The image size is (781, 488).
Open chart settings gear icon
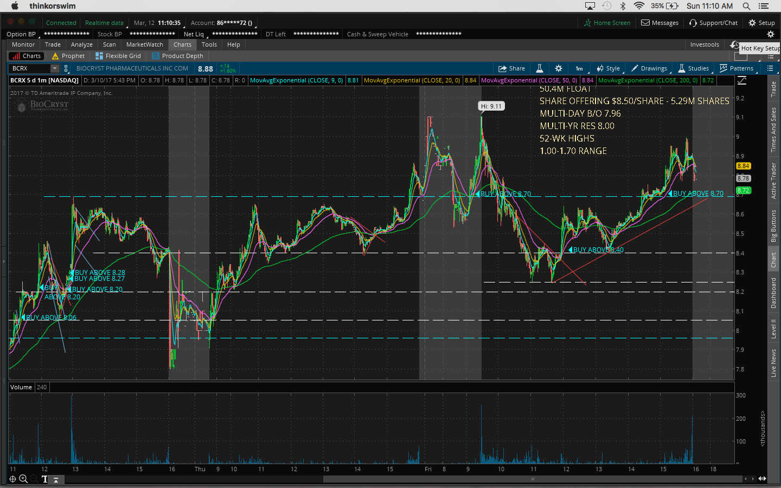(x=558, y=68)
